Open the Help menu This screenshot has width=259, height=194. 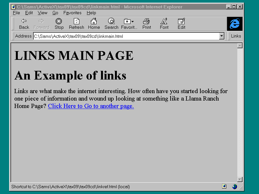(x=91, y=13)
